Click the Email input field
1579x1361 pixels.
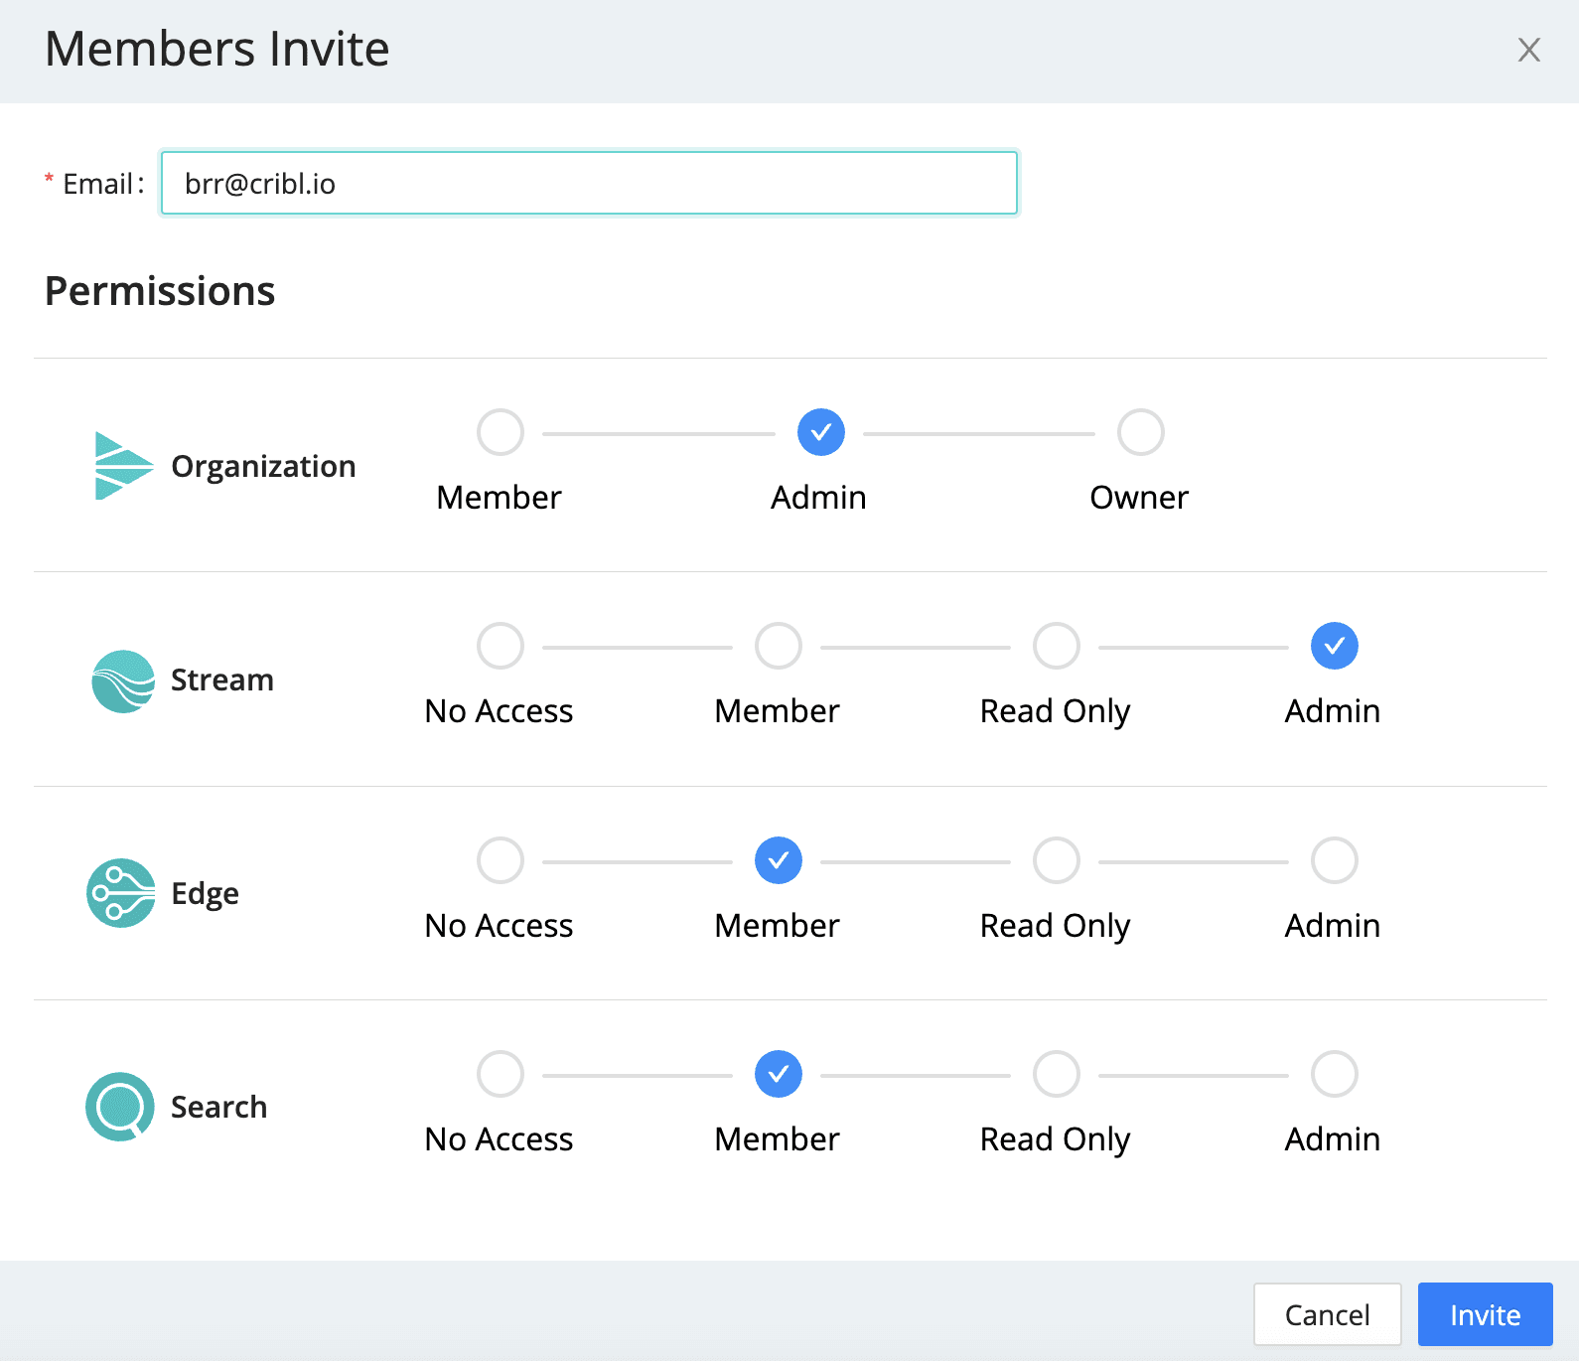point(589,184)
